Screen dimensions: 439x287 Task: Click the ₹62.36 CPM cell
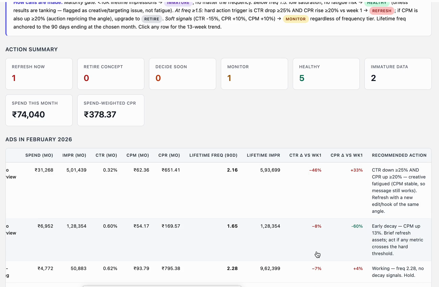[141, 170]
